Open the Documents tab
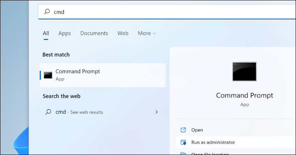The width and height of the screenshot is (296, 155). click(94, 33)
